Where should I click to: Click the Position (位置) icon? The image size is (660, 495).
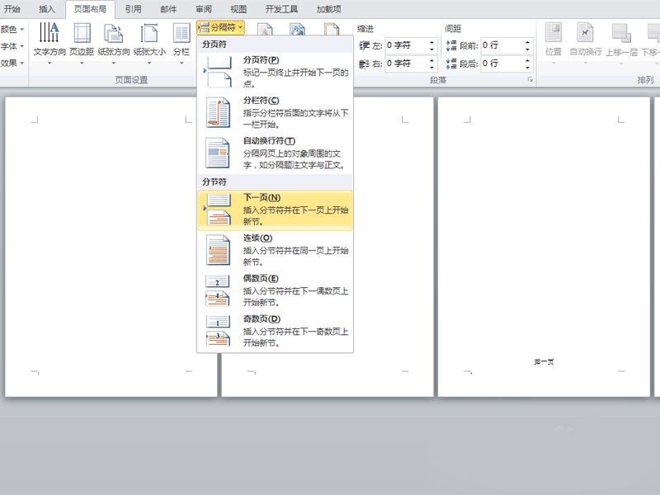[554, 33]
